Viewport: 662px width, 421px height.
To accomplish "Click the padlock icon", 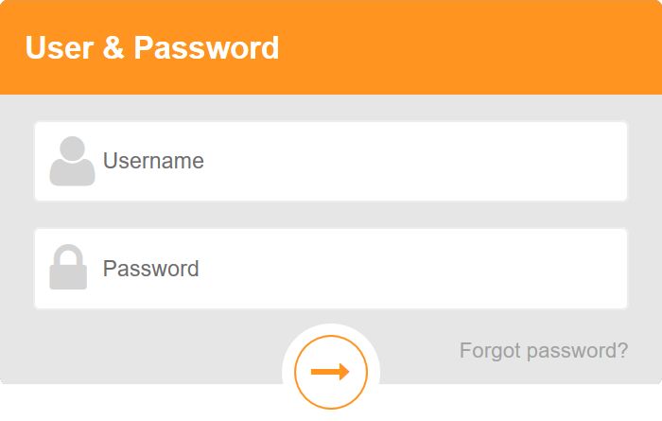I will pyautogui.click(x=68, y=267).
